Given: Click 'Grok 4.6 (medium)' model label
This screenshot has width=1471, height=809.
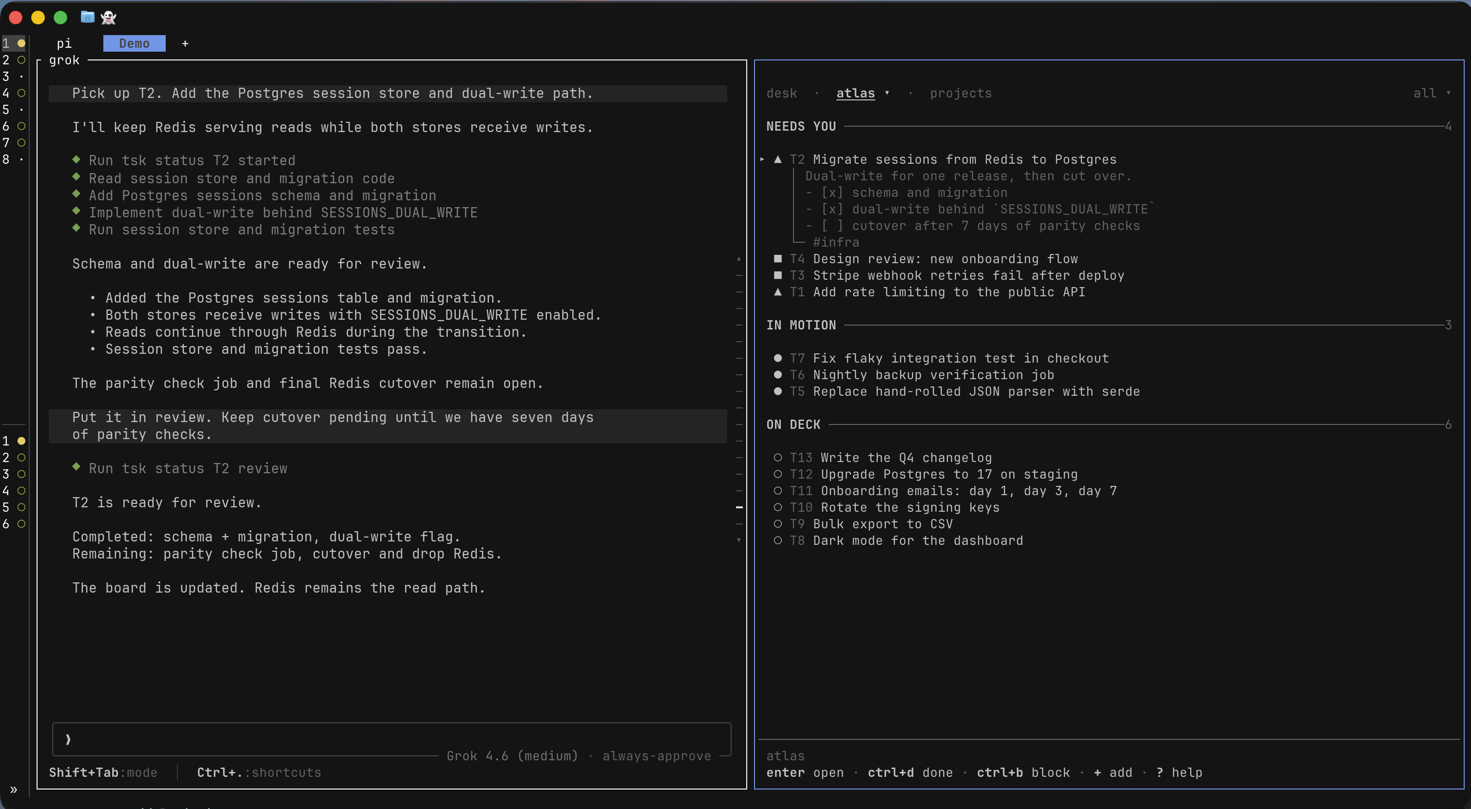Looking at the screenshot, I should pos(512,756).
